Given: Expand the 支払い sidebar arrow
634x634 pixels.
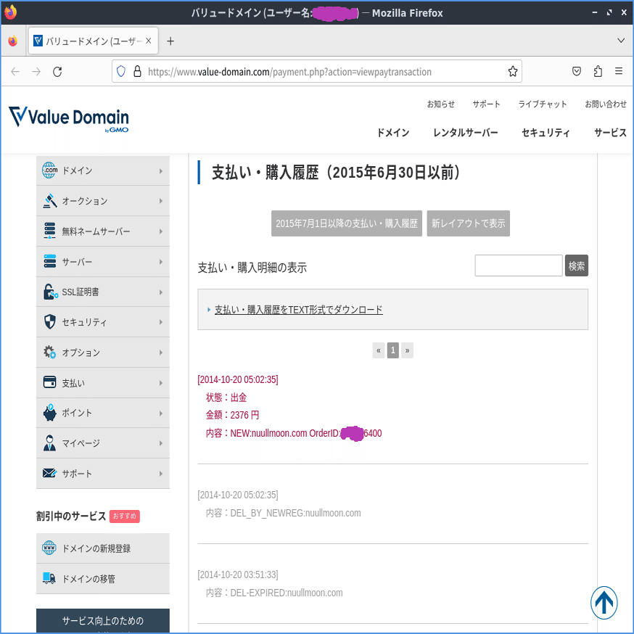Looking at the screenshot, I should coord(161,383).
